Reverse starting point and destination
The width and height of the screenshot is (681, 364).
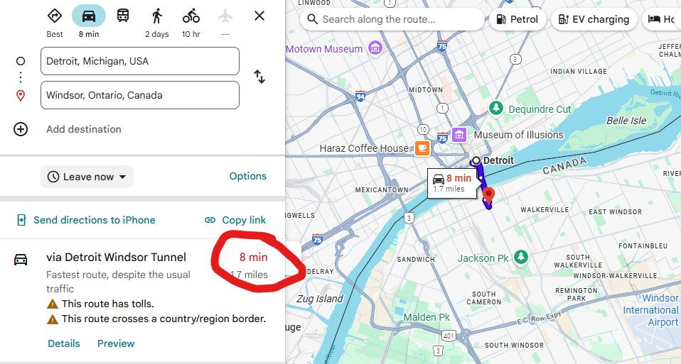point(259,77)
